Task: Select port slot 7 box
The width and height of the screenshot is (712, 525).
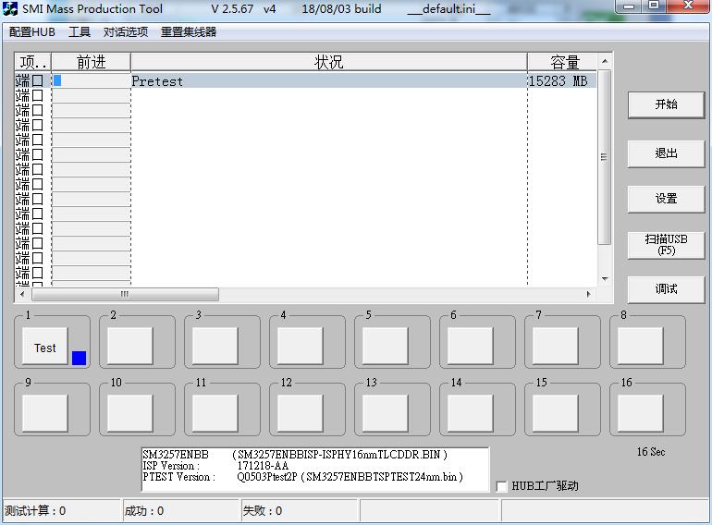Action: [556, 346]
